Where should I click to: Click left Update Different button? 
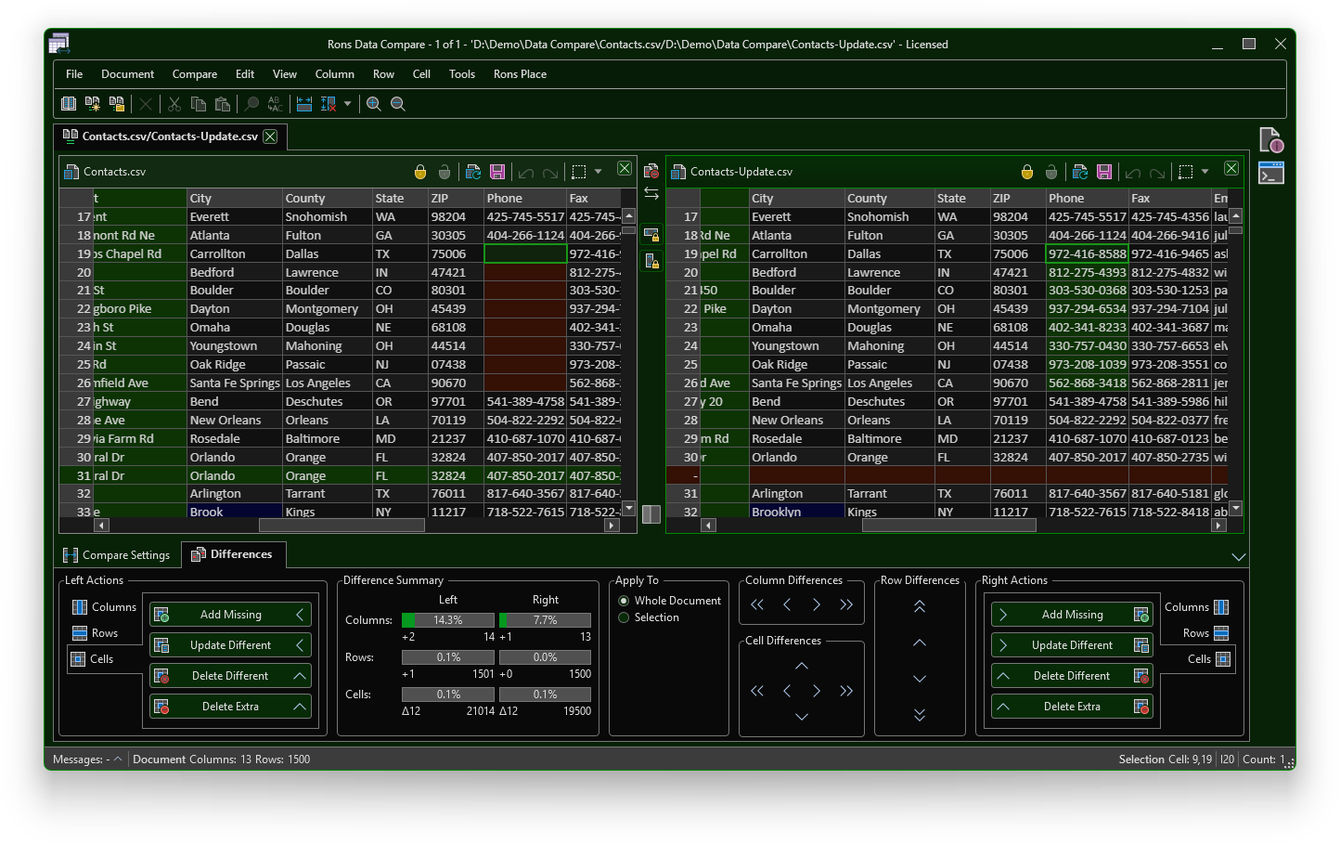point(230,645)
